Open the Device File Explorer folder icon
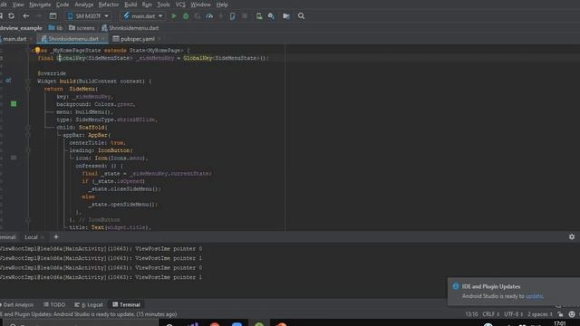580x326 pixels. tap(286, 16)
